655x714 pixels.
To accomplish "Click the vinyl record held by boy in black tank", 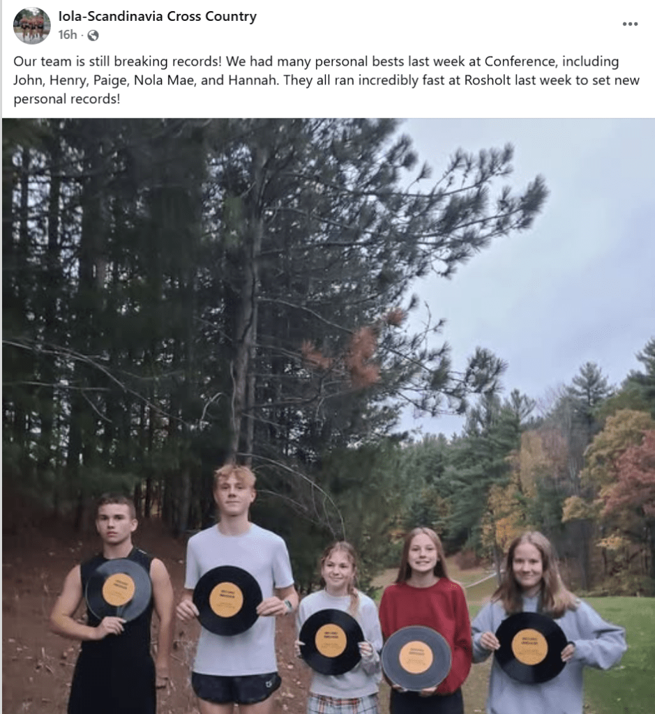I will [x=119, y=590].
